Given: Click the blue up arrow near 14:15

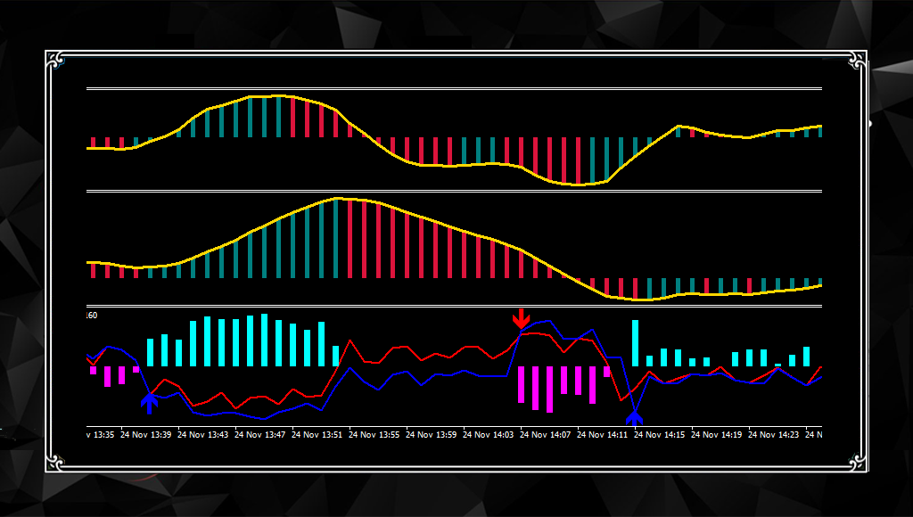Looking at the screenshot, I should pos(634,419).
